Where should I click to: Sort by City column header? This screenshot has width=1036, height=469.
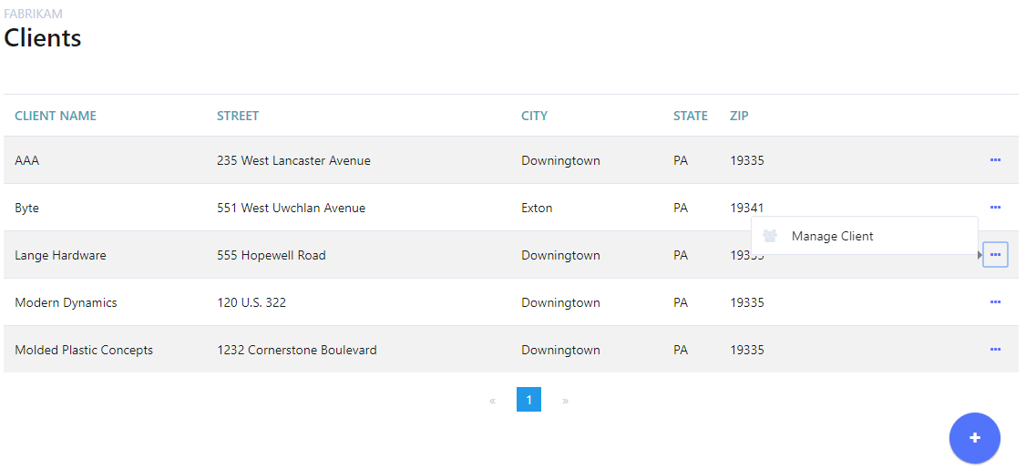534,116
